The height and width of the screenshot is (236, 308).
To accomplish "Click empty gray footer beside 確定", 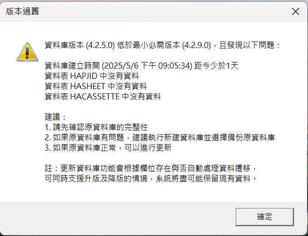I will pos(118,217).
